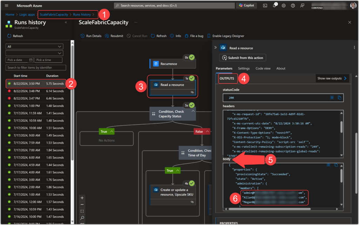
Task: Open the All status filter dropdown
Action: 34,47
